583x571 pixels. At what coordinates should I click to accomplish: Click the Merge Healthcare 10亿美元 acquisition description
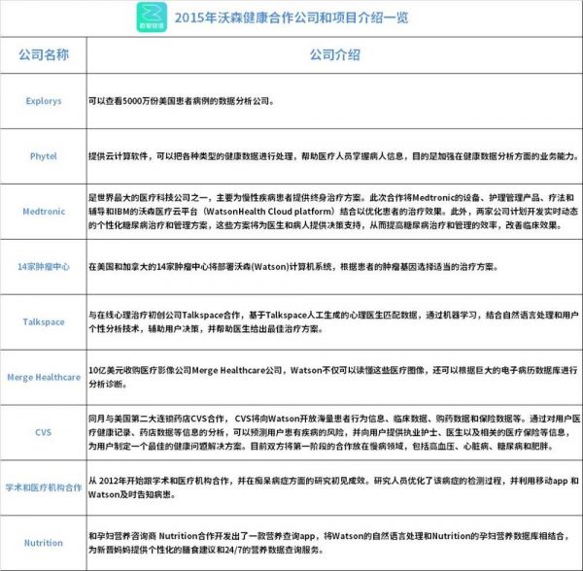[332, 377]
